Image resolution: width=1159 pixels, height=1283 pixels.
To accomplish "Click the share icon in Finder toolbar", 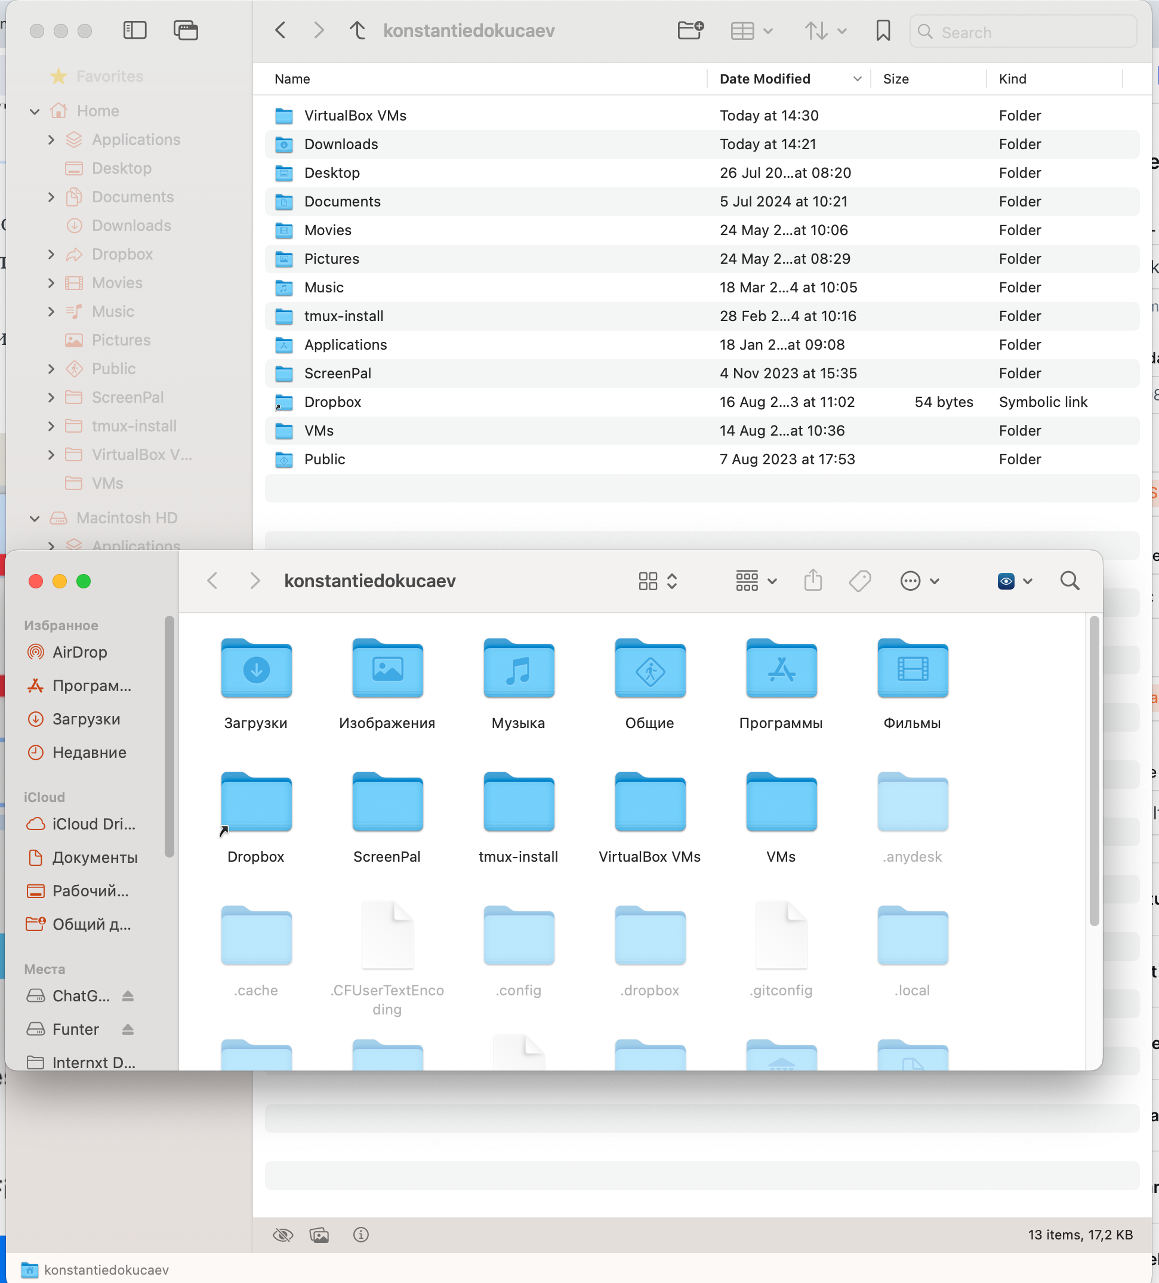I will click(813, 581).
